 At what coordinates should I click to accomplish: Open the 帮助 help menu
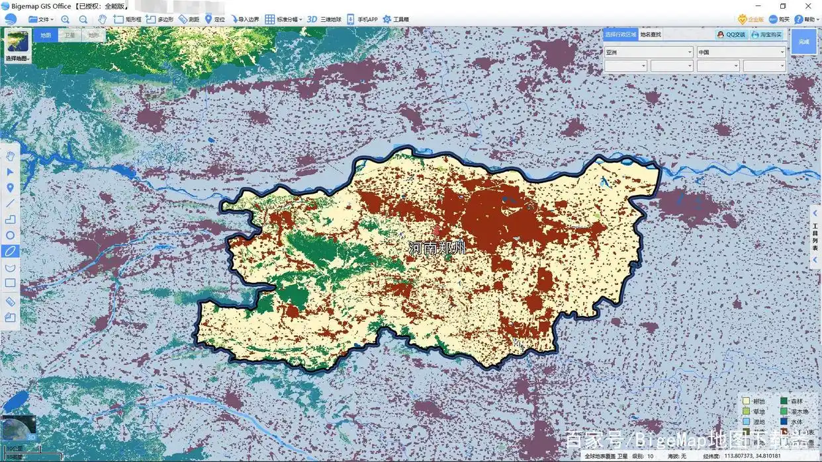(804, 19)
